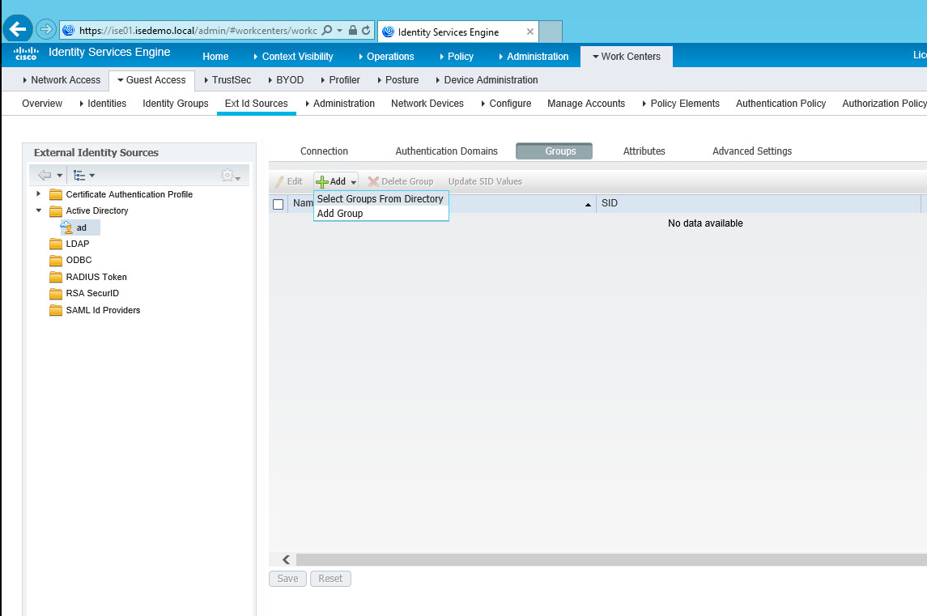Expand the Network Access submenu
This screenshot has height=616, width=927.
[x=62, y=80]
